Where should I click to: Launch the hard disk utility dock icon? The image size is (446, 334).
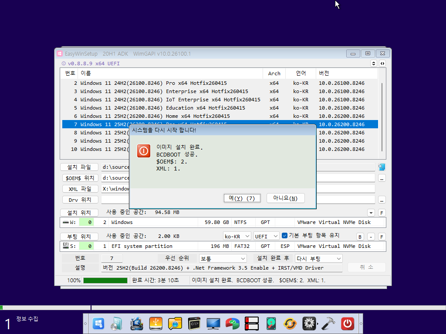(x=271, y=324)
